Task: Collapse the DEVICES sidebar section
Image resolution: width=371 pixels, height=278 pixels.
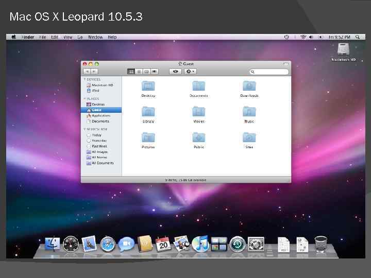Action: click(x=85, y=79)
